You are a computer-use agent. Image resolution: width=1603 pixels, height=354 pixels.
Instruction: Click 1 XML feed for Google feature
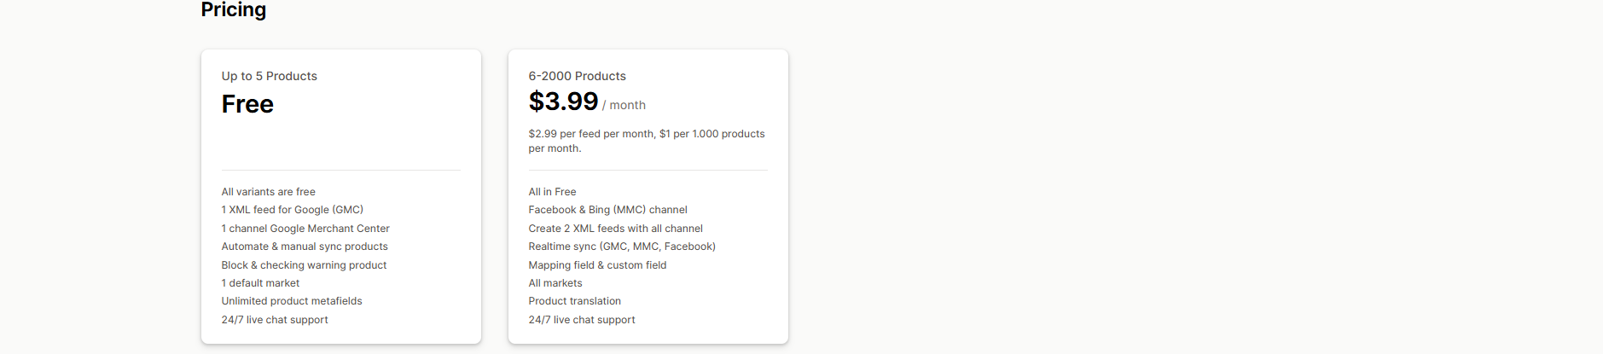292,210
